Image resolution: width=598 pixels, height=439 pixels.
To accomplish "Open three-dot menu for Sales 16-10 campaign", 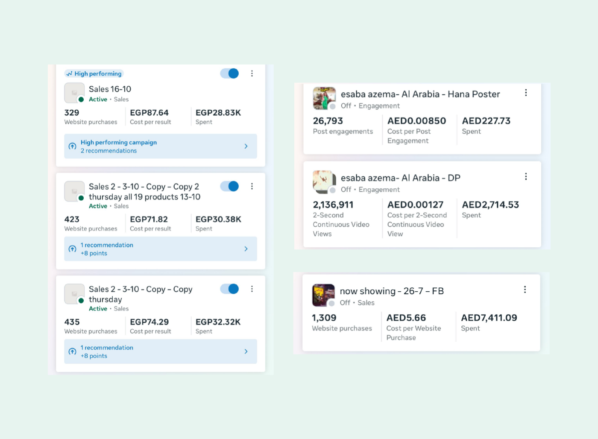I will click(252, 73).
